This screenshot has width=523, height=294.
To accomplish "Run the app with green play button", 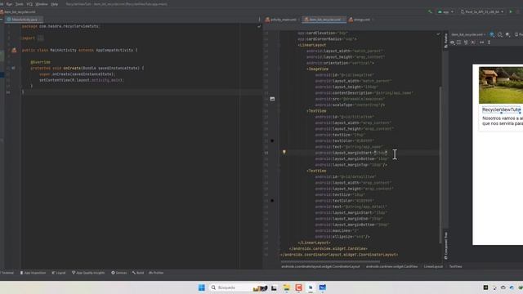I will click(x=510, y=11).
